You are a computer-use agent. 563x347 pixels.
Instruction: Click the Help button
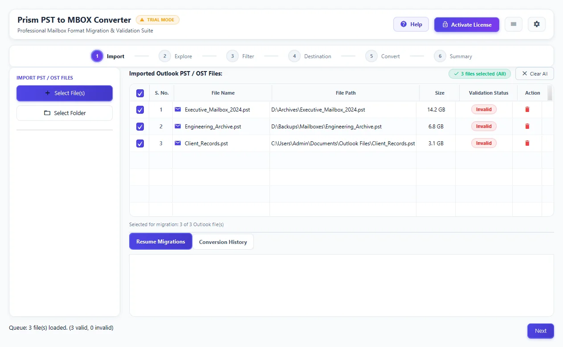tap(411, 24)
